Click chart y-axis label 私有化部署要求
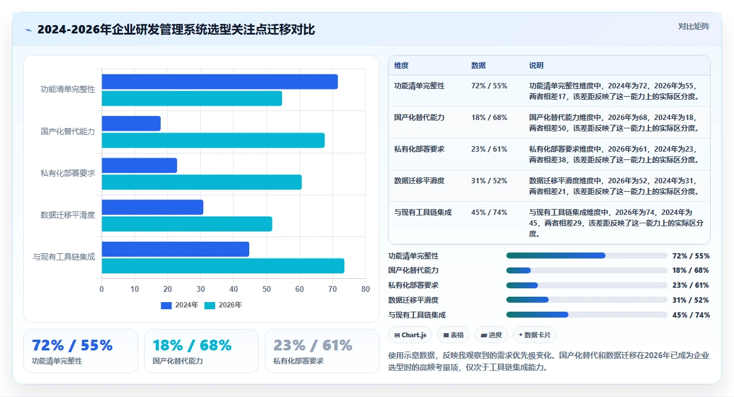Viewport: 734px width, 397px height. (x=68, y=173)
